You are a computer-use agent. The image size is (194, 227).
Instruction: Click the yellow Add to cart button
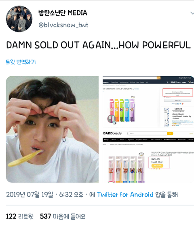(x=157, y=166)
